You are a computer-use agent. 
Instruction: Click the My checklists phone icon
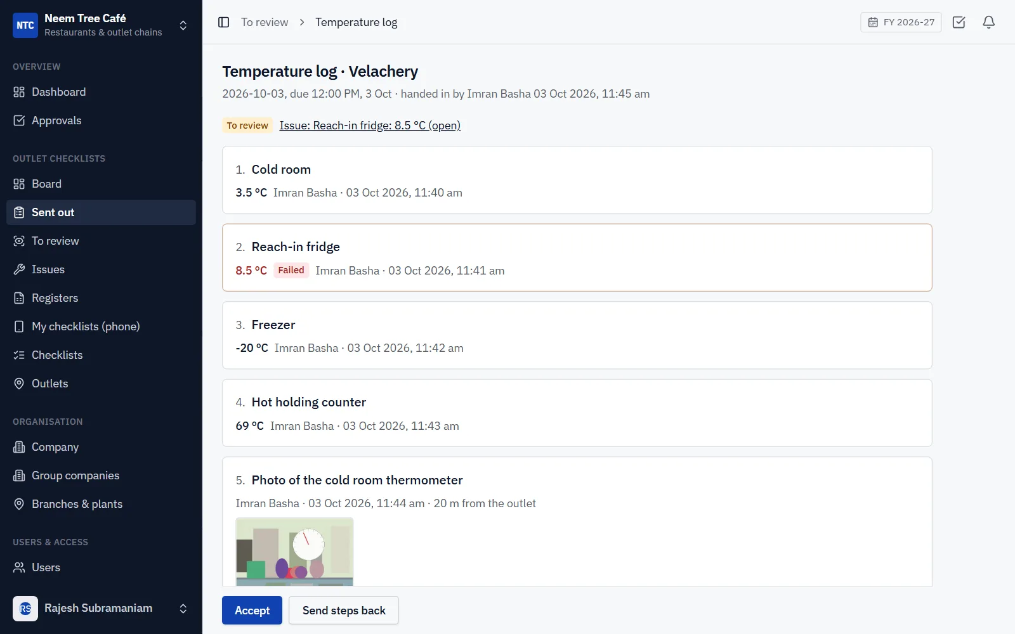tap(19, 327)
